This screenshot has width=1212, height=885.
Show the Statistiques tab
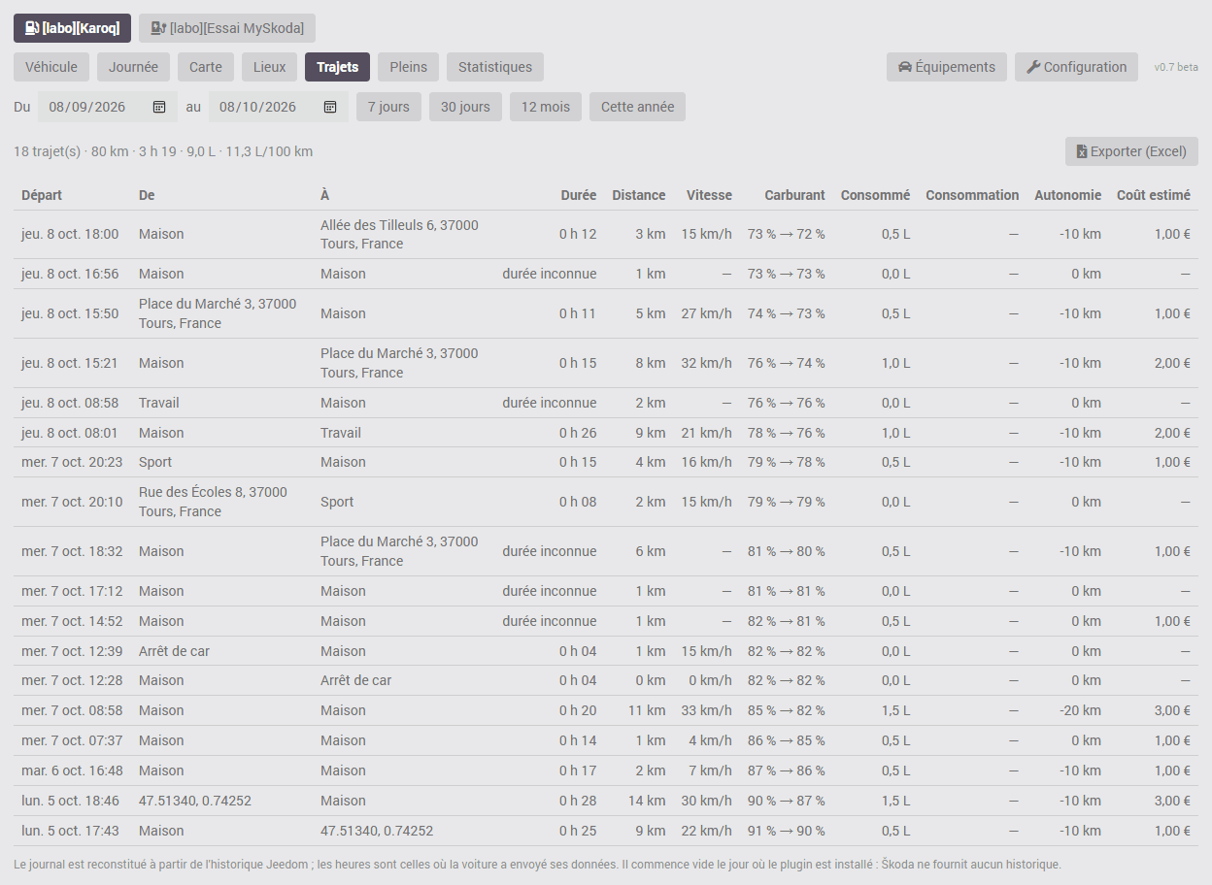pos(495,67)
